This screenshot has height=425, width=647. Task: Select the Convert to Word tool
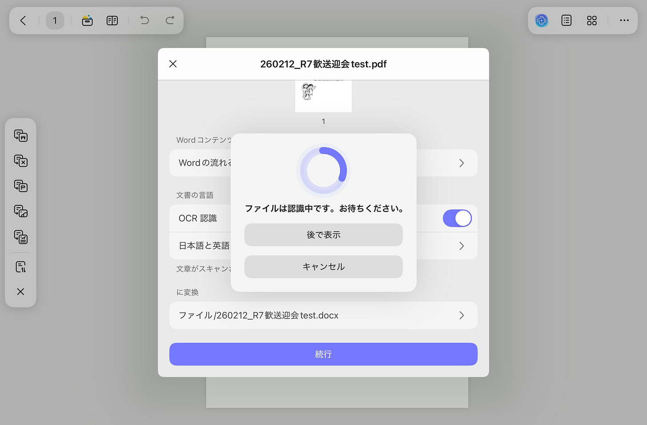[20, 136]
